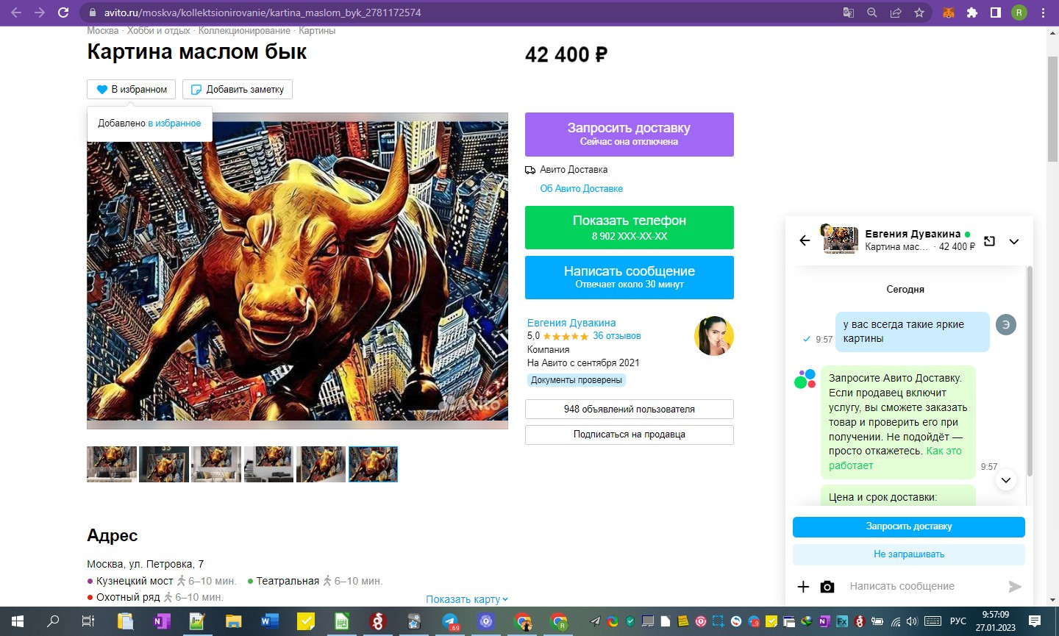
Task: Select the first bull painting thumbnail
Action: tap(112, 464)
